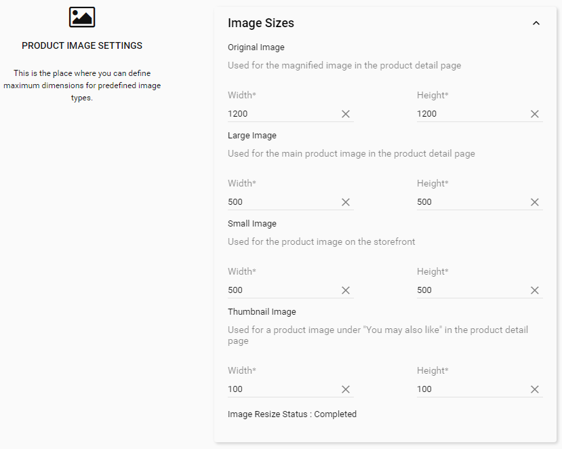Edit the Original Image width input
The image size is (562, 449).
281,114
